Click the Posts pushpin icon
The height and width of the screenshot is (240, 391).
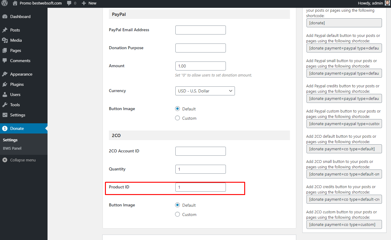coord(5,30)
